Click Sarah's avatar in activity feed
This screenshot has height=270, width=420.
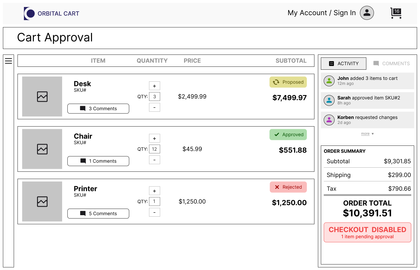click(329, 100)
